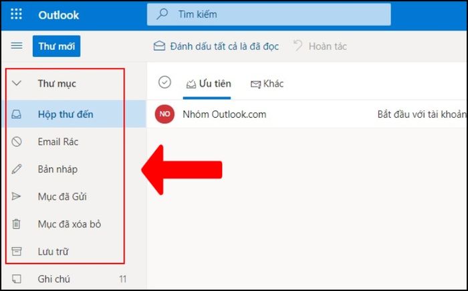Click the Mục đã xóa bỏ trash icon
This screenshot has width=468, height=291.
click(16, 224)
